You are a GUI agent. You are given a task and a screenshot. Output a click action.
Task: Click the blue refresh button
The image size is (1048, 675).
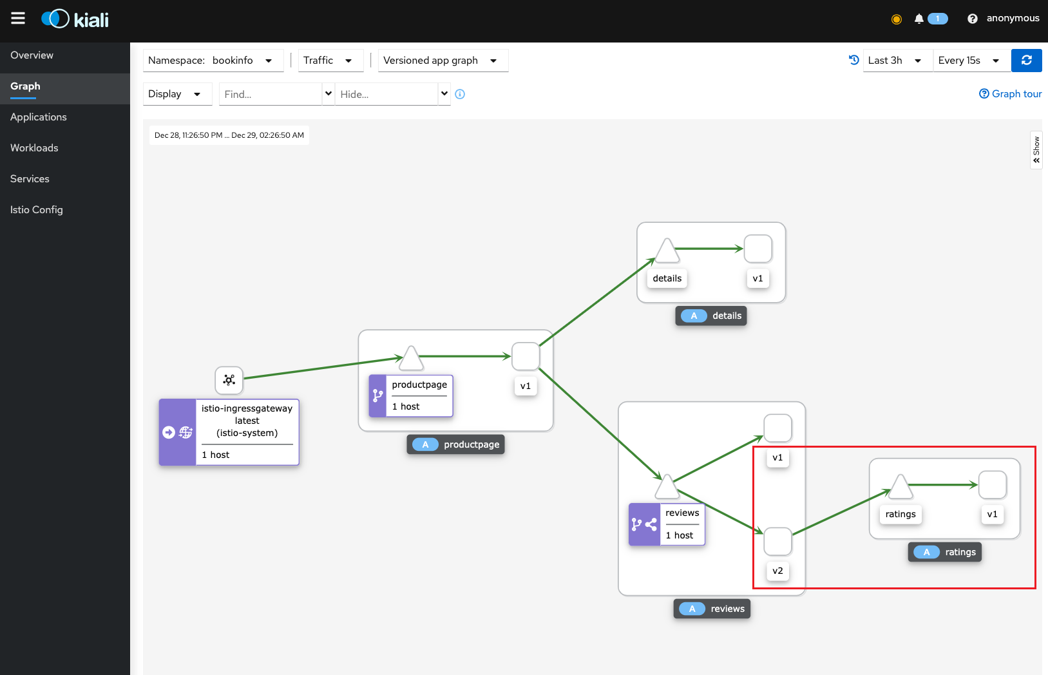1026,61
